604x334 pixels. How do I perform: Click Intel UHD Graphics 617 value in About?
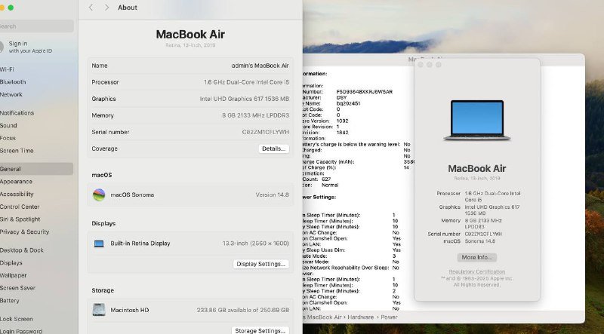(244, 99)
